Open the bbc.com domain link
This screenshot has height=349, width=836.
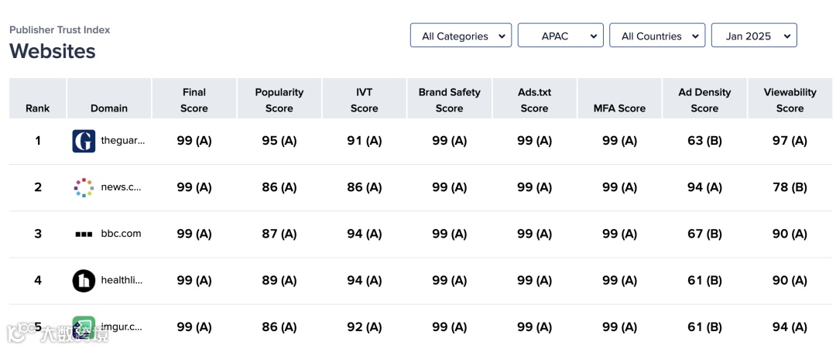click(121, 234)
